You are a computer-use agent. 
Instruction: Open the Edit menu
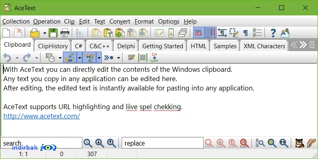coord(84,21)
